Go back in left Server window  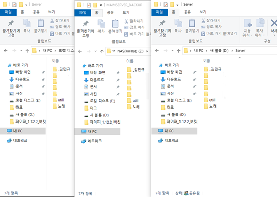tap(6, 51)
